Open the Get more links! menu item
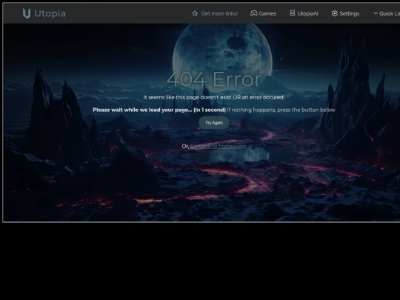The image size is (400, 300). point(219,13)
